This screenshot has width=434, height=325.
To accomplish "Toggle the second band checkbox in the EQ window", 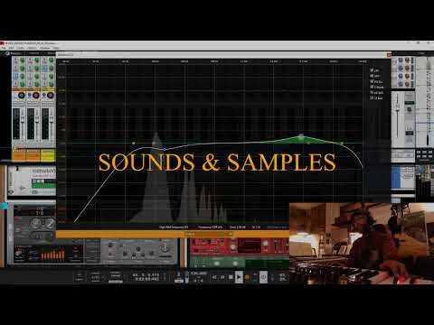I will click(x=372, y=76).
